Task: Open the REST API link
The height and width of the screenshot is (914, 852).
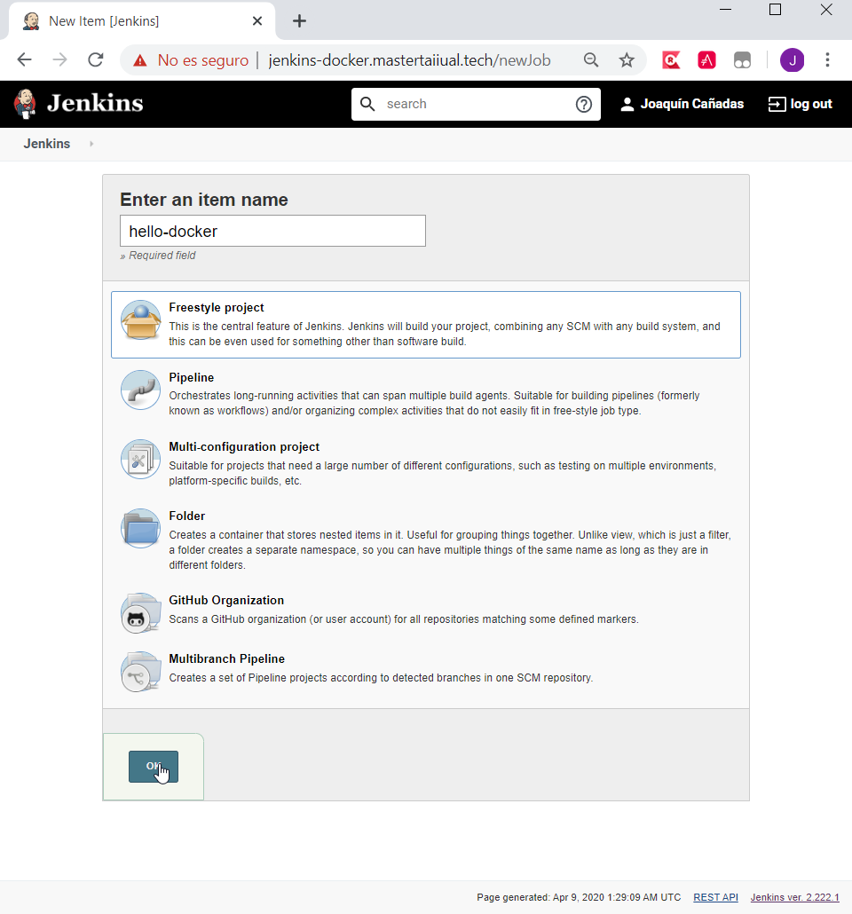Action: 715,897
